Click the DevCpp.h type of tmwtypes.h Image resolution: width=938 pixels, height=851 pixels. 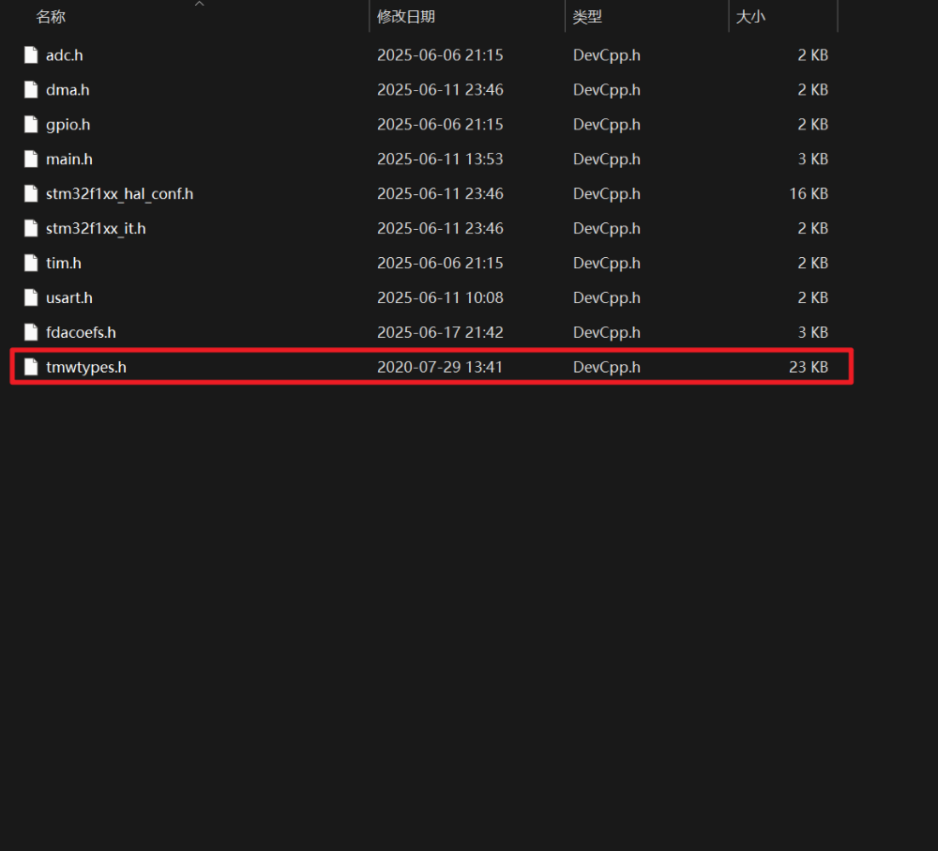pos(607,368)
